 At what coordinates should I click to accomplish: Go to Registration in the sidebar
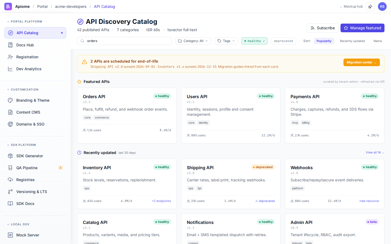click(x=35, y=57)
